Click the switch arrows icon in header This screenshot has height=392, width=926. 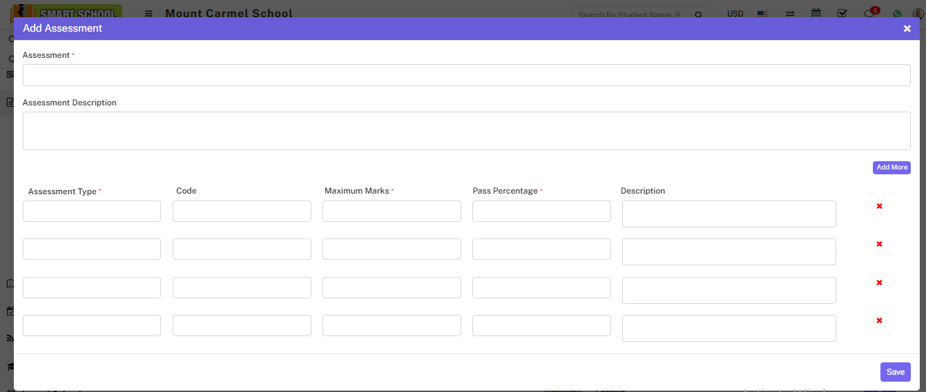point(790,13)
